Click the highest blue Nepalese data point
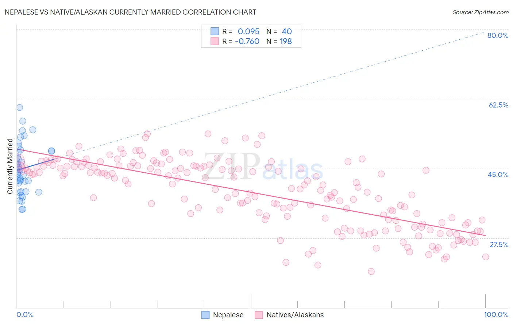513x325 pixels. click(20, 107)
